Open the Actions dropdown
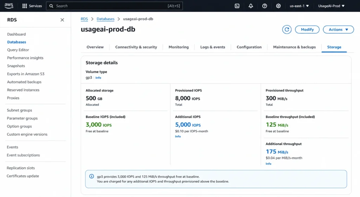Screen dimensions: 360x197 point(338,29)
